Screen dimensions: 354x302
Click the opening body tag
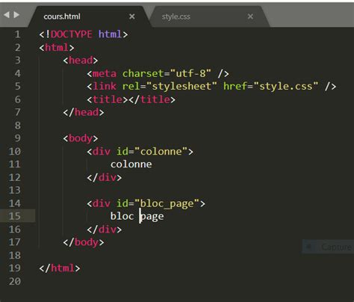[x=81, y=138]
